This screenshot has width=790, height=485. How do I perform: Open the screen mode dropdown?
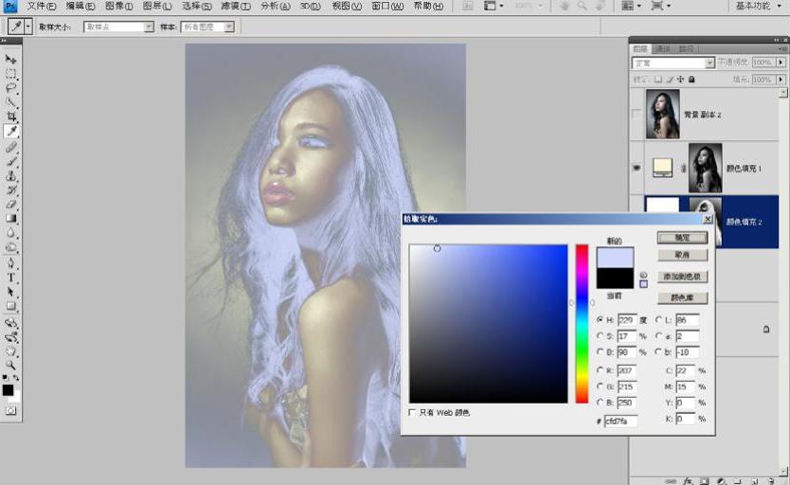(x=660, y=6)
